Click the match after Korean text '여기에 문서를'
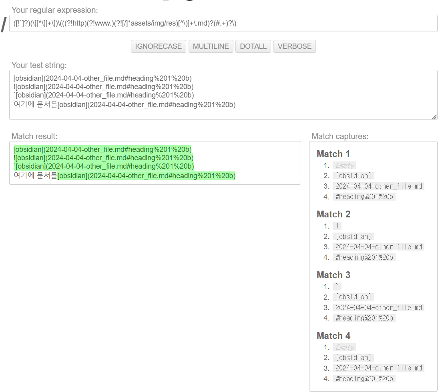 (x=147, y=176)
